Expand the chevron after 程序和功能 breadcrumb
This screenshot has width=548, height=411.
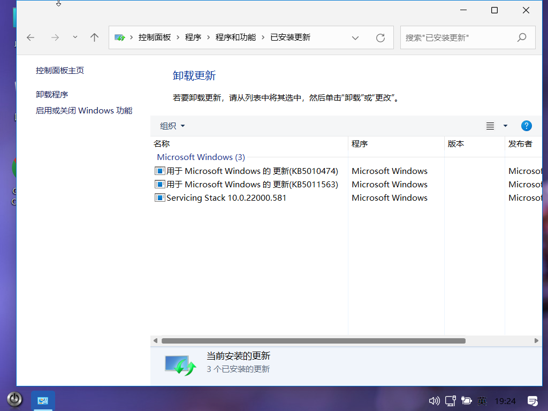pyautogui.click(x=263, y=37)
